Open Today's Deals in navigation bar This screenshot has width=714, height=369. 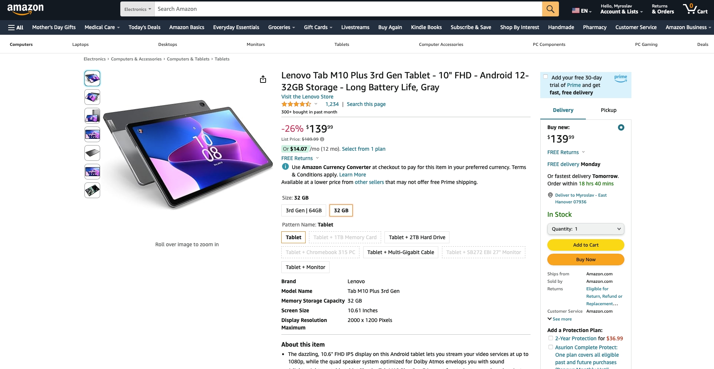[x=144, y=27]
